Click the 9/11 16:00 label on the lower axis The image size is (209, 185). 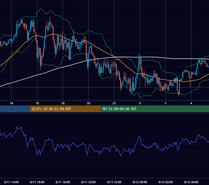[37, 182]
